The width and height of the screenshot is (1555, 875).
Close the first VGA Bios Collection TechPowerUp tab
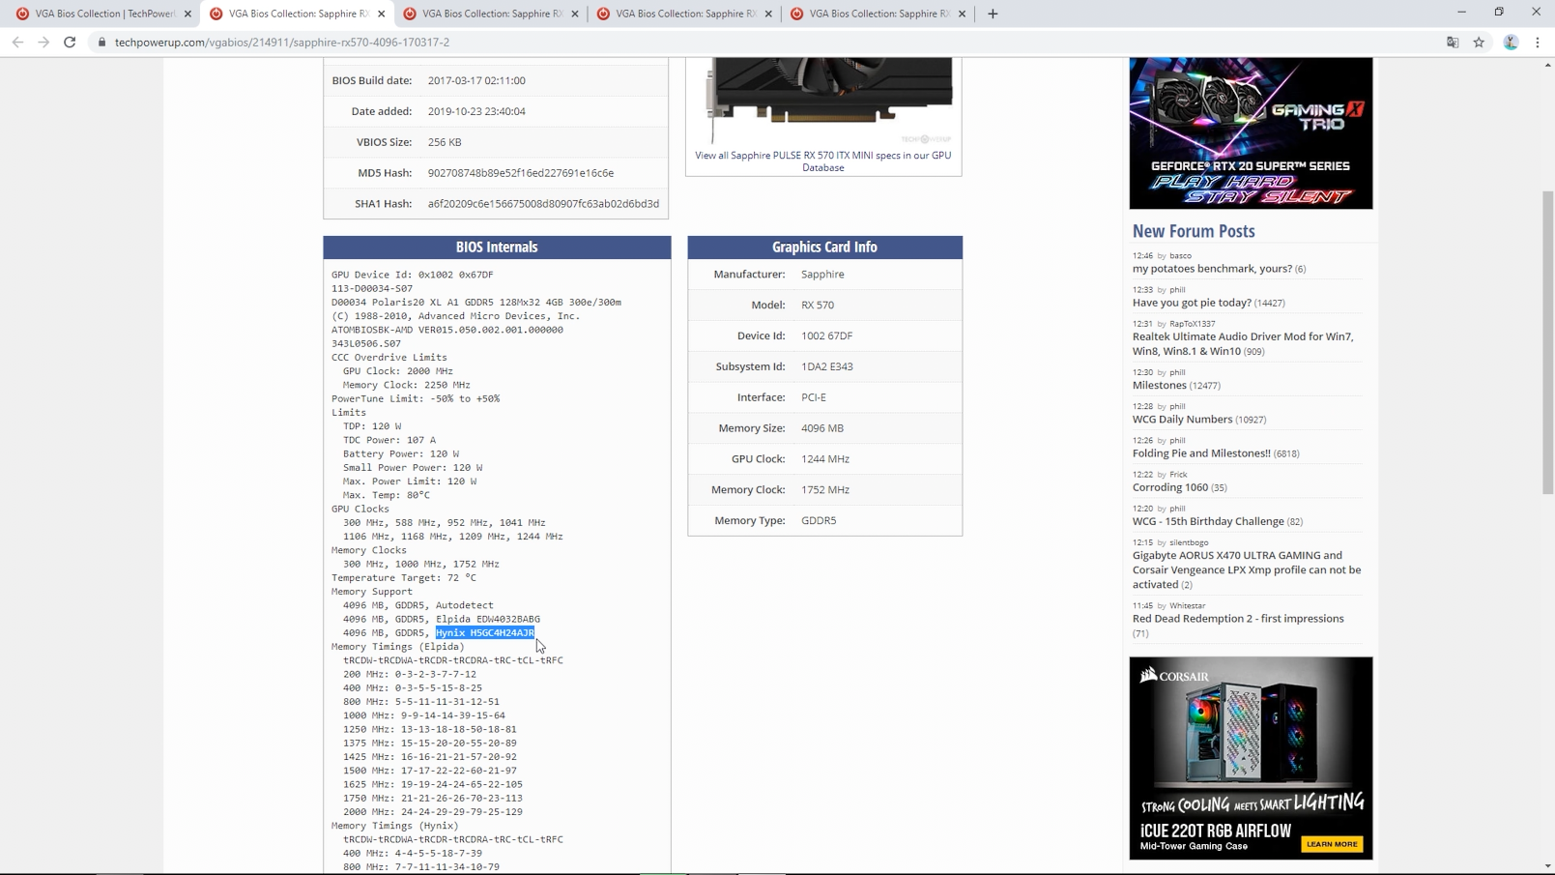tap(187, 14)
